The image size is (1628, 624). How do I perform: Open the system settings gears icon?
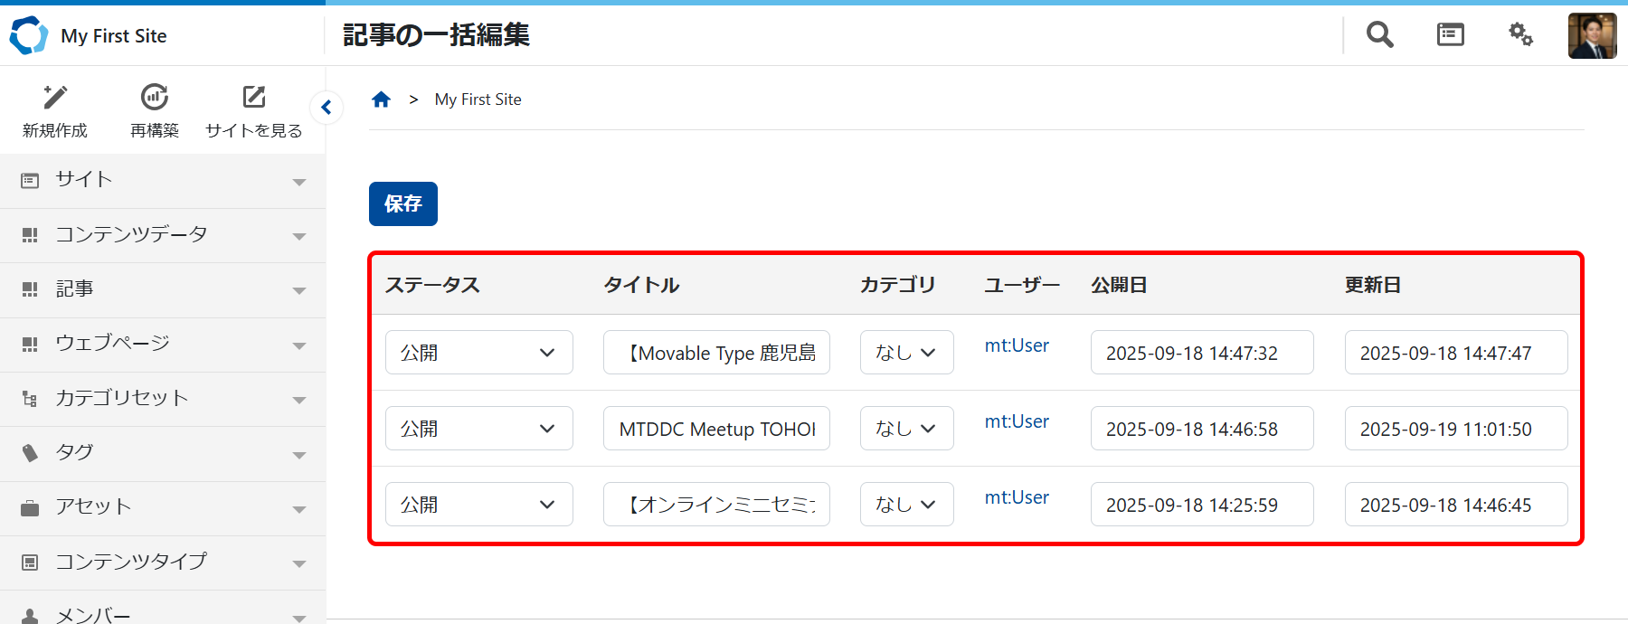point(1520,35)
